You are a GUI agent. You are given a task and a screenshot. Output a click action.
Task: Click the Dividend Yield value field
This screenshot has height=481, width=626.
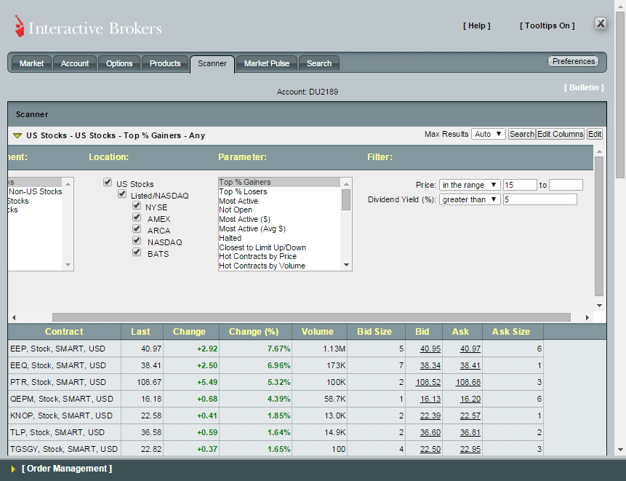coord(539,199)
